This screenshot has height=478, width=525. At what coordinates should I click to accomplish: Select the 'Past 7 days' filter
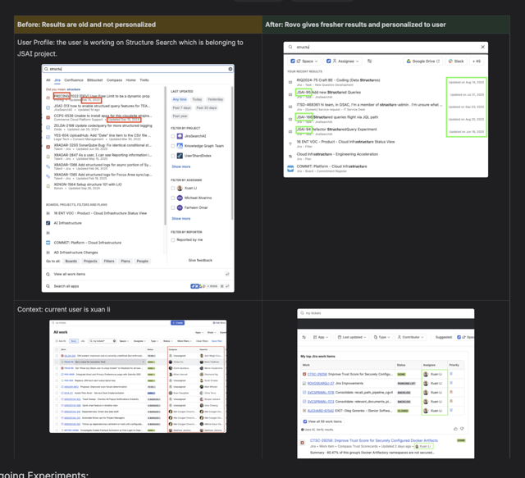pyautogui.click(x=181, y=107)
